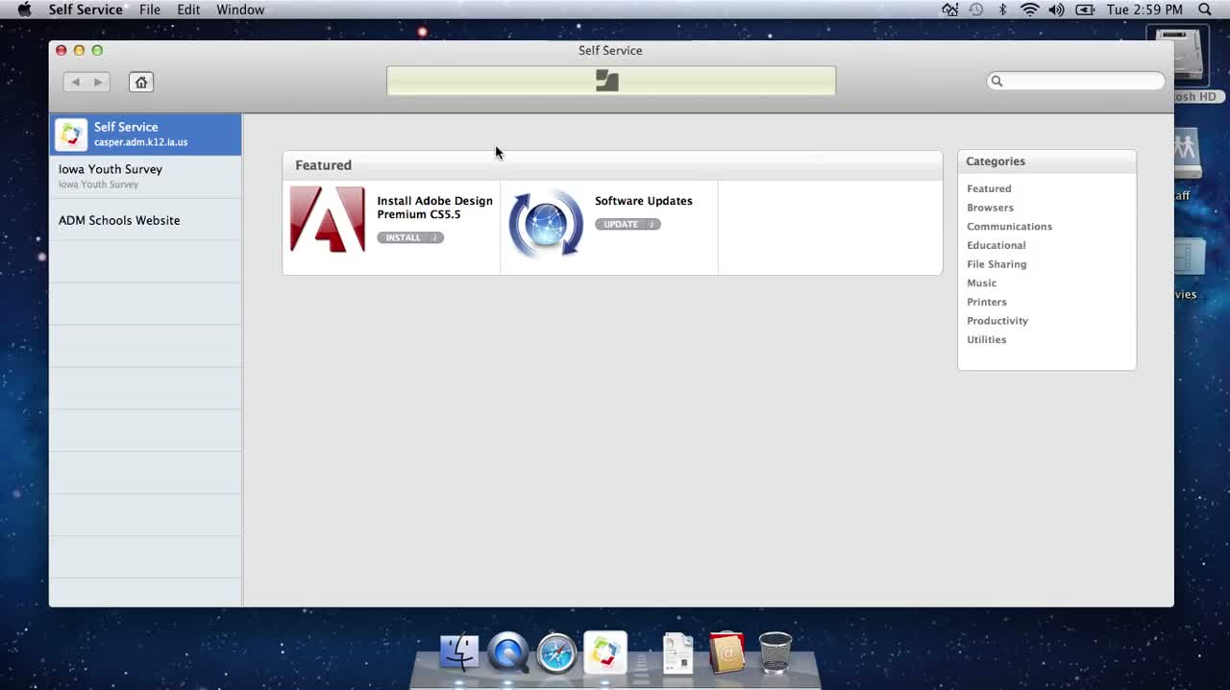Click the back navigation arrow
Screen dimensions: 1230x690
click(75, 82)
